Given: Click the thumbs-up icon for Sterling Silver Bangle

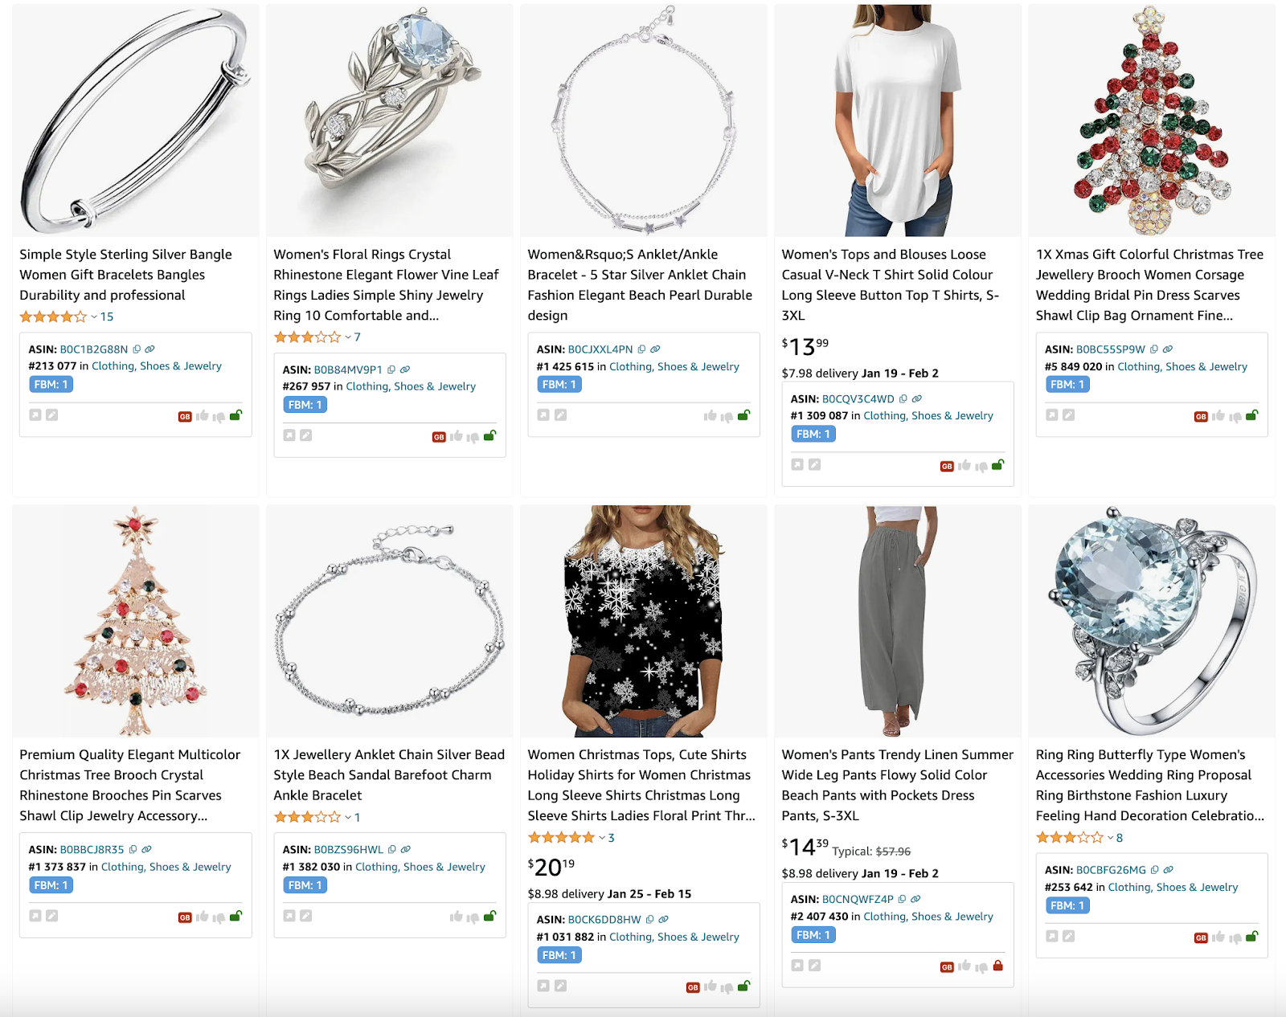Looking at the screenshot, I should [x=202, y=415].
